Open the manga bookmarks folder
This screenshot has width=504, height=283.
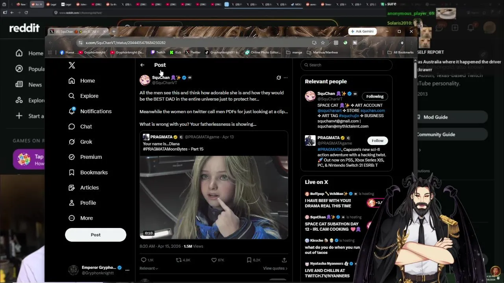(x=294, y=52)
